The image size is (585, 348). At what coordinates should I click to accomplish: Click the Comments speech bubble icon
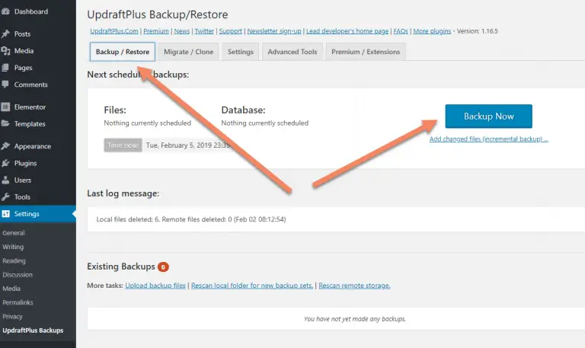pyautogui.click(x=5, y=85)
